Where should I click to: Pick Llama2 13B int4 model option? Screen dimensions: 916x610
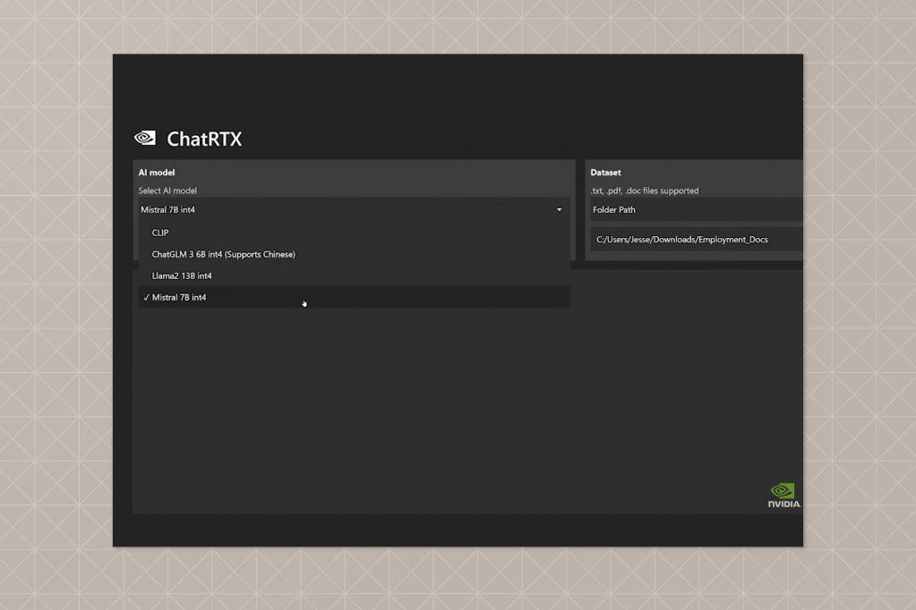(354, 275)
